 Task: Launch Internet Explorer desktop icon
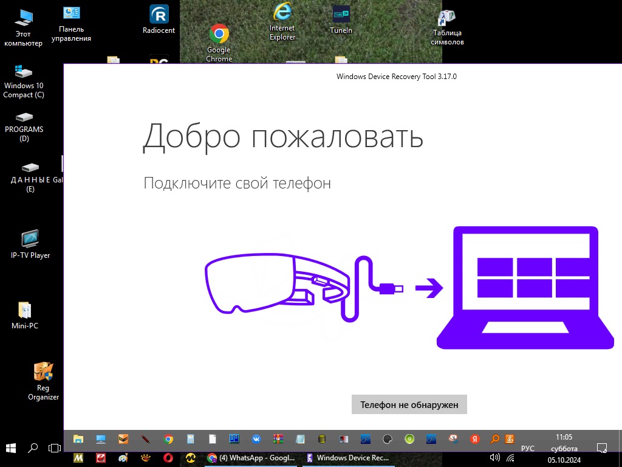[x=282, y=22]
